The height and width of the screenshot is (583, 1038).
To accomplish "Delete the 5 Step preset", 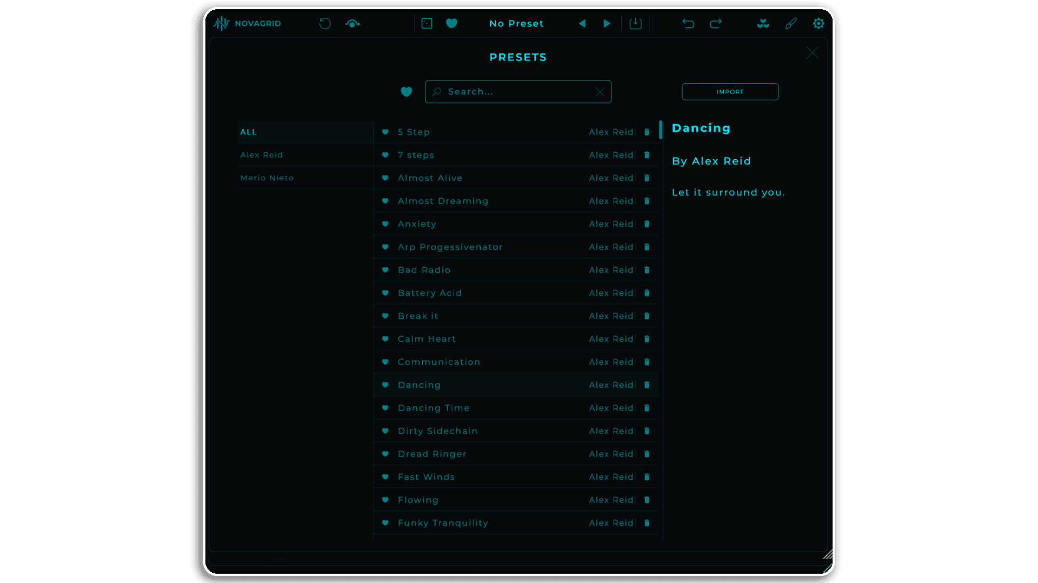I will point(647,132).
